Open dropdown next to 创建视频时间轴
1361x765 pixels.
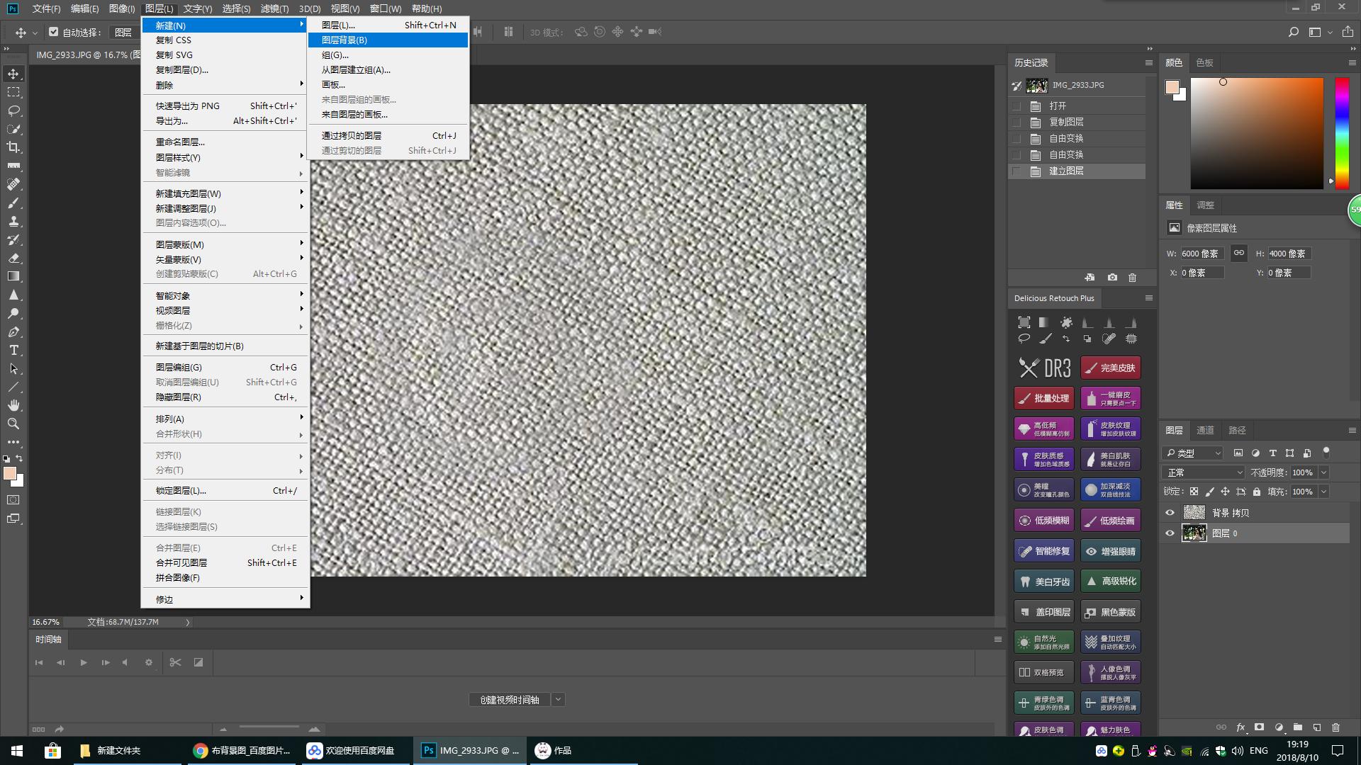click(559, 700)
